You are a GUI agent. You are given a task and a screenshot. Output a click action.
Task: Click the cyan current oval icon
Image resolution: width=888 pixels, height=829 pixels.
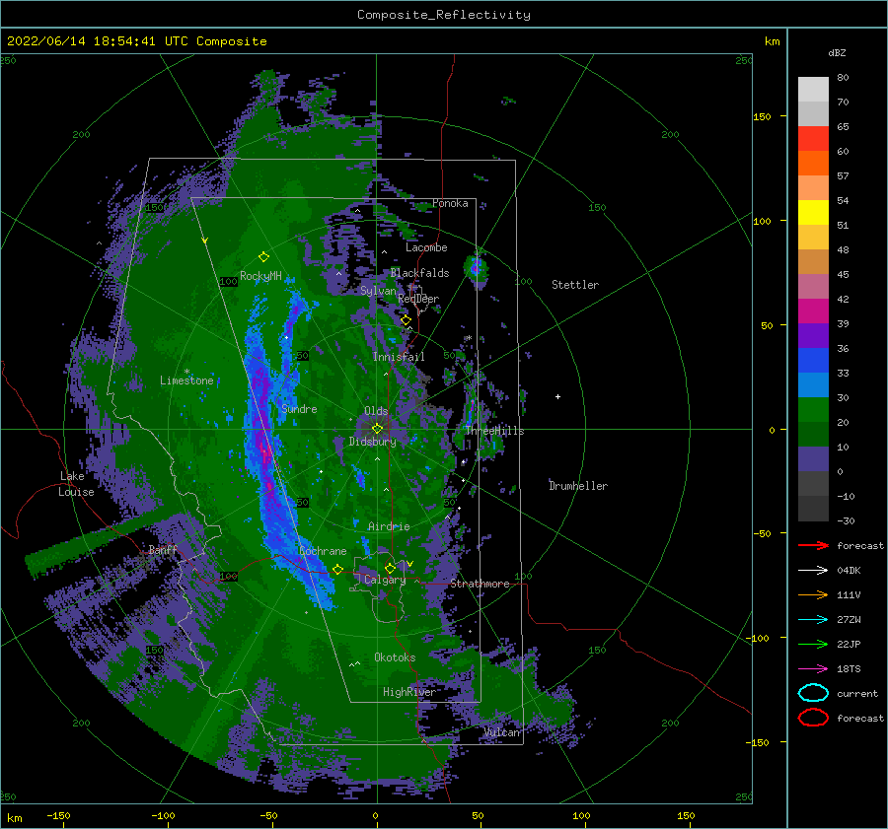click(813, 693)
